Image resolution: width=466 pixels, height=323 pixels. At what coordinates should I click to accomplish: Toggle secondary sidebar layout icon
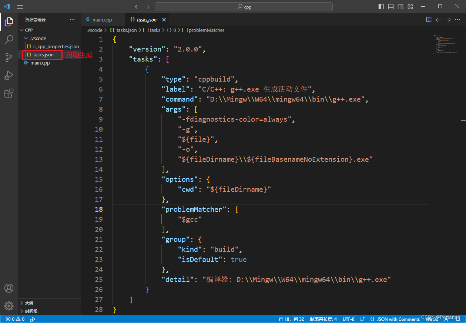click(x=400, y=7)
